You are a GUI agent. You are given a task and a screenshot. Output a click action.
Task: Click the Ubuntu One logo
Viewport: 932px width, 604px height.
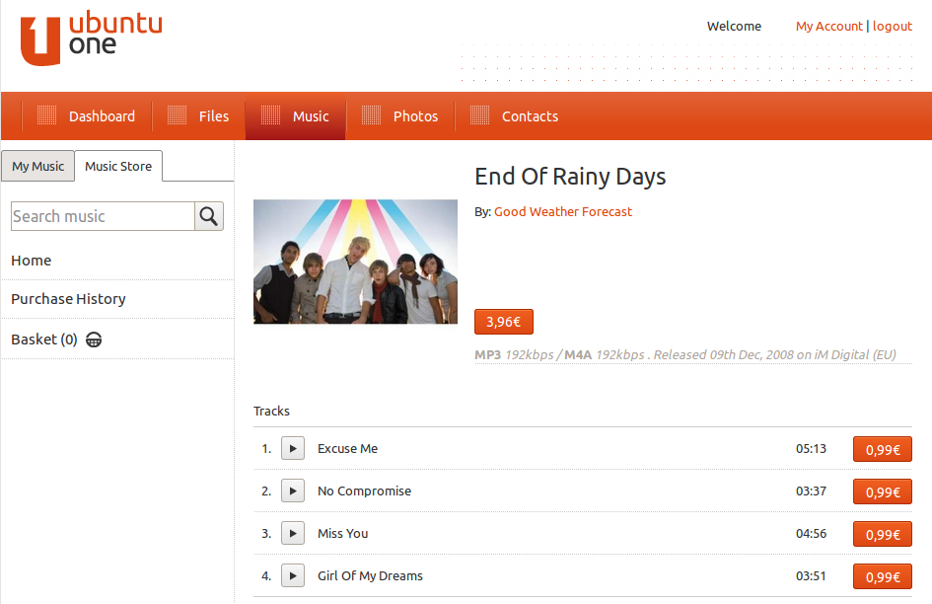[91, 39]
